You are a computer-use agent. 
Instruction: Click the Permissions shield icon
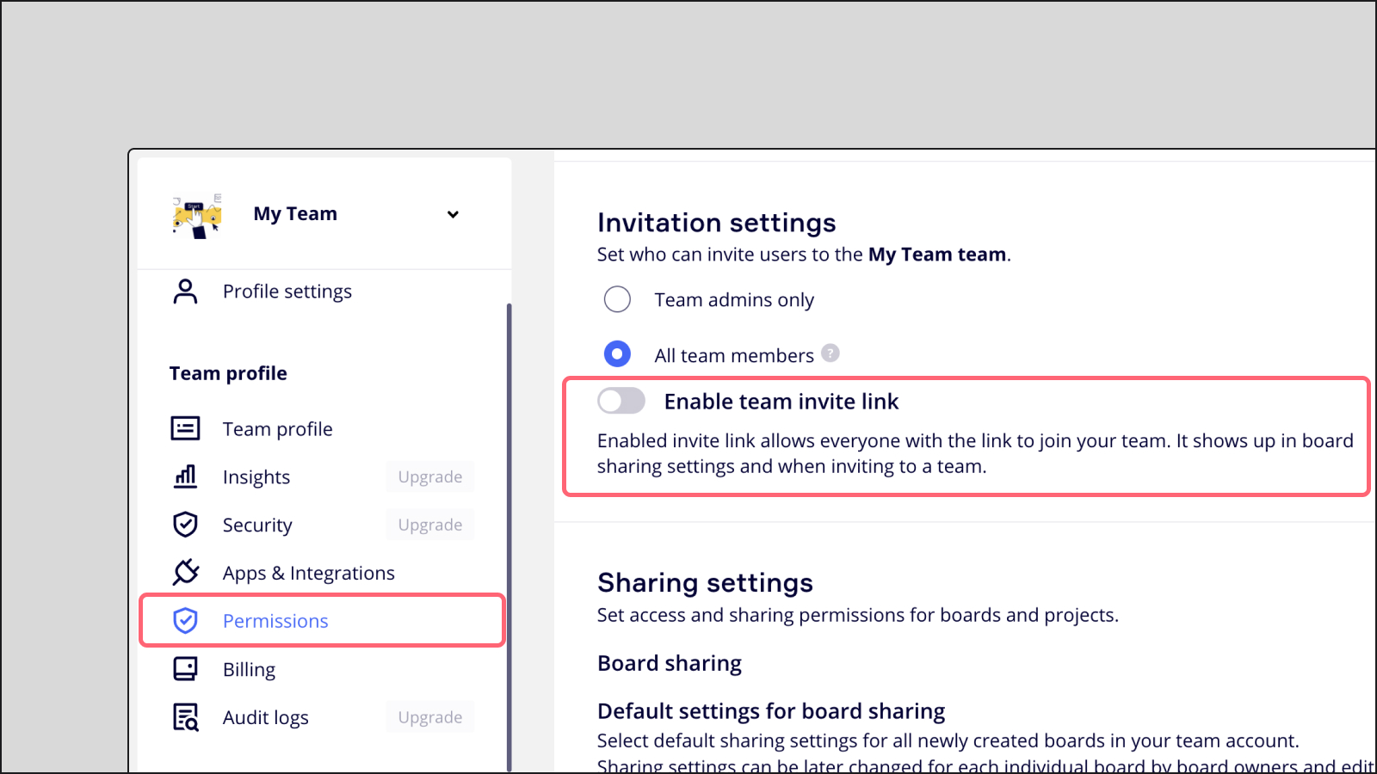point(185,620)
